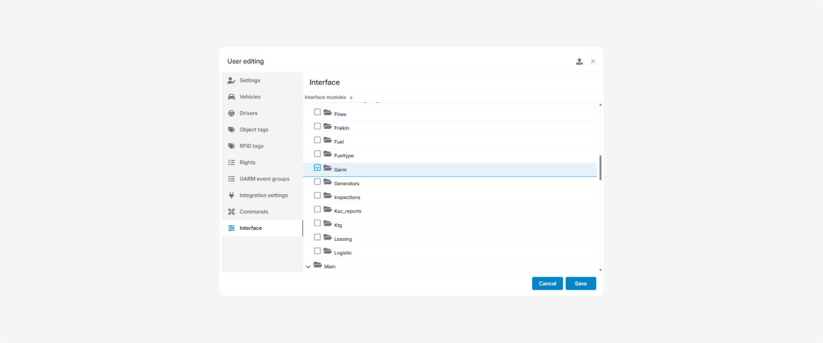Select the Kaz_reports module row
This screenshot has height=343, width=823.
tap(347, 211)
